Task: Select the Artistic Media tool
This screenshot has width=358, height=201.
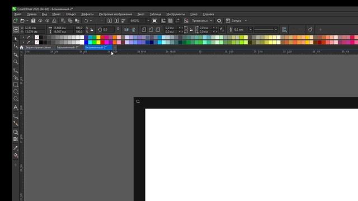Action: 16,78
